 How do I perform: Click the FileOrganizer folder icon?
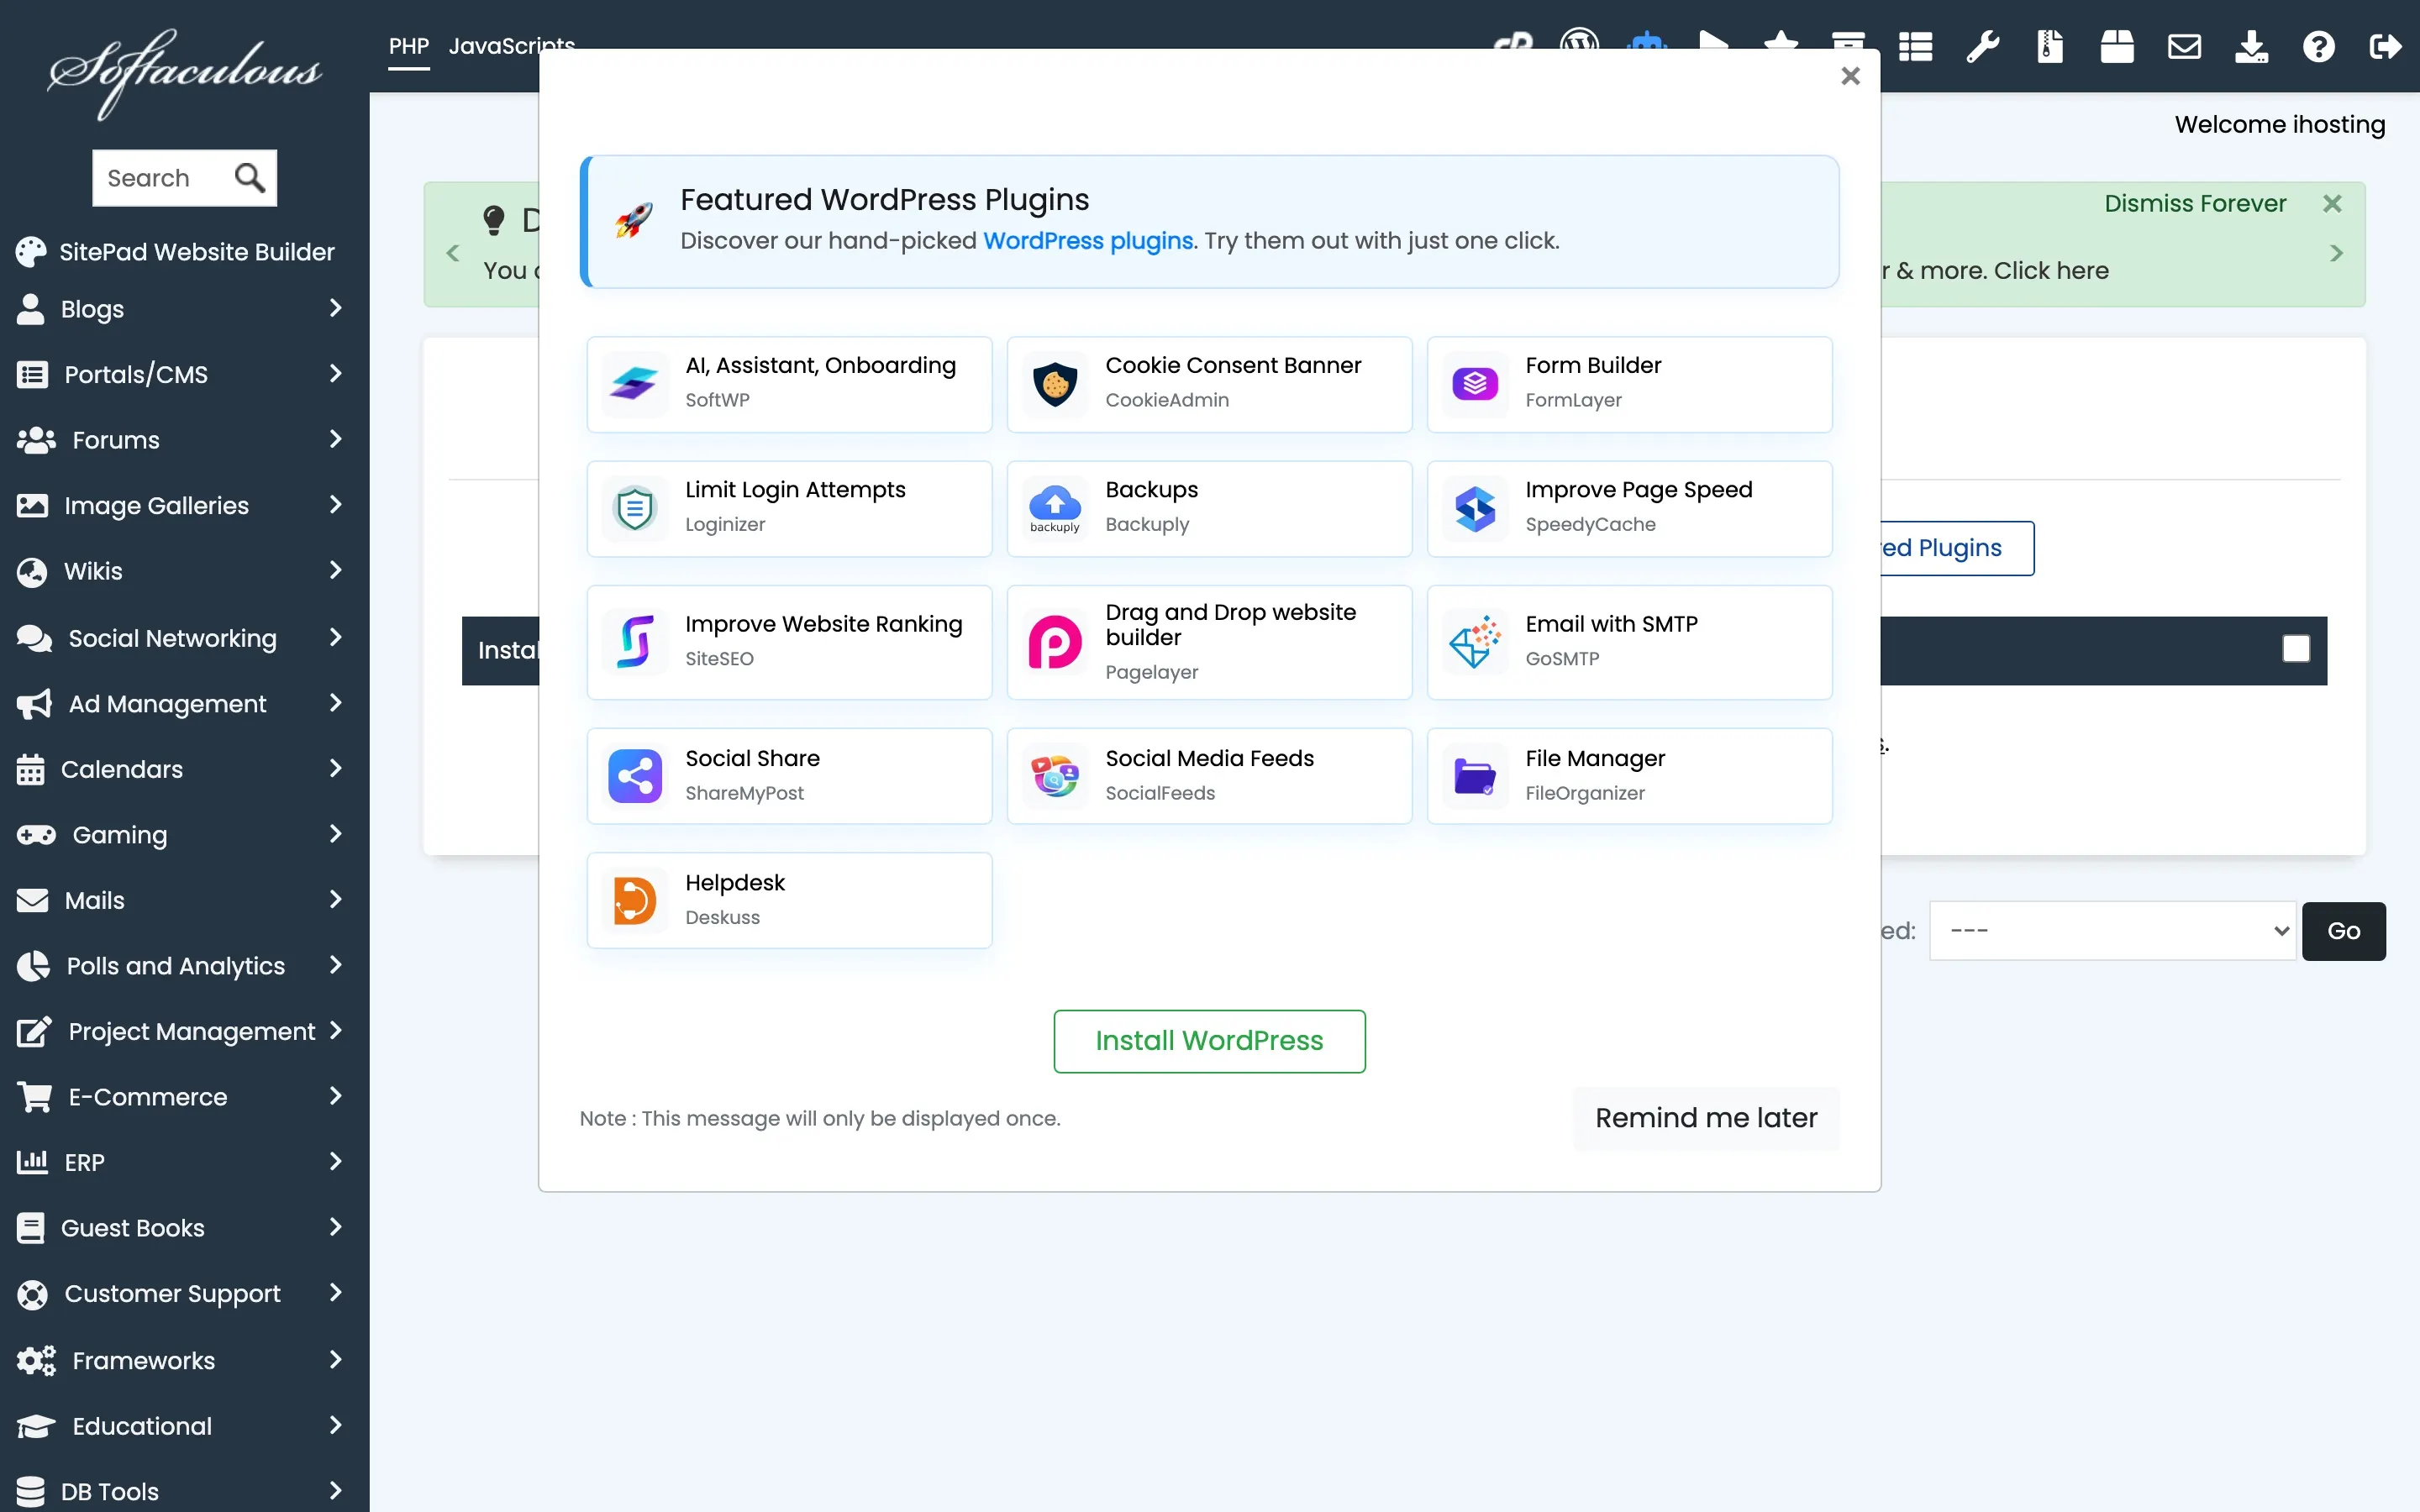point(1474,776)
